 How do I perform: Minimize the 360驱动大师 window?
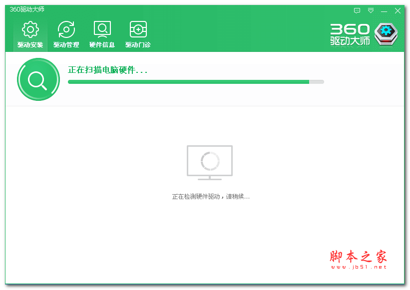point(384,11)
